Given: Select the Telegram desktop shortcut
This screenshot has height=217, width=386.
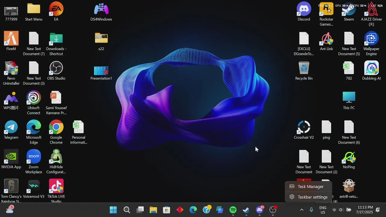Looking at the screenshot, I should coord(11,130).
